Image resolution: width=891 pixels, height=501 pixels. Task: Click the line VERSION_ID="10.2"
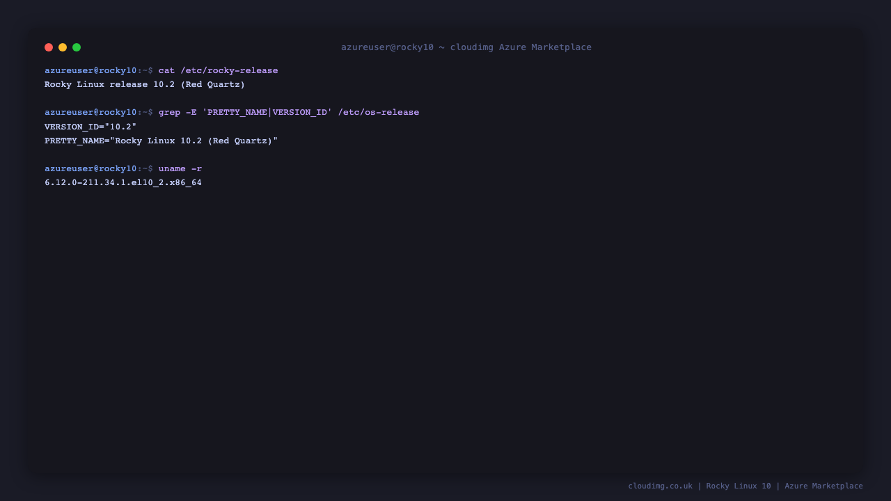pos(90,127)
